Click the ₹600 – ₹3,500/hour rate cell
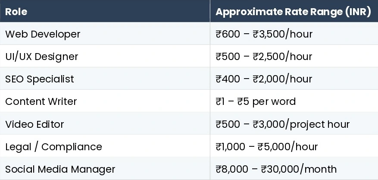The height and width of the screenshot is (180, 378). point(264,34)
